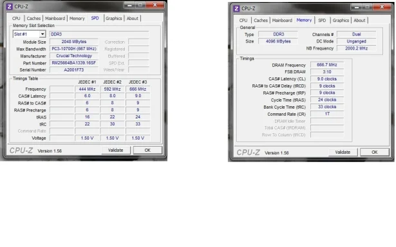This screenshot has height=247, width=396.
Task: Click the Cycle Time (tRAS) 24 clocks value
Action: pos(327,100)
